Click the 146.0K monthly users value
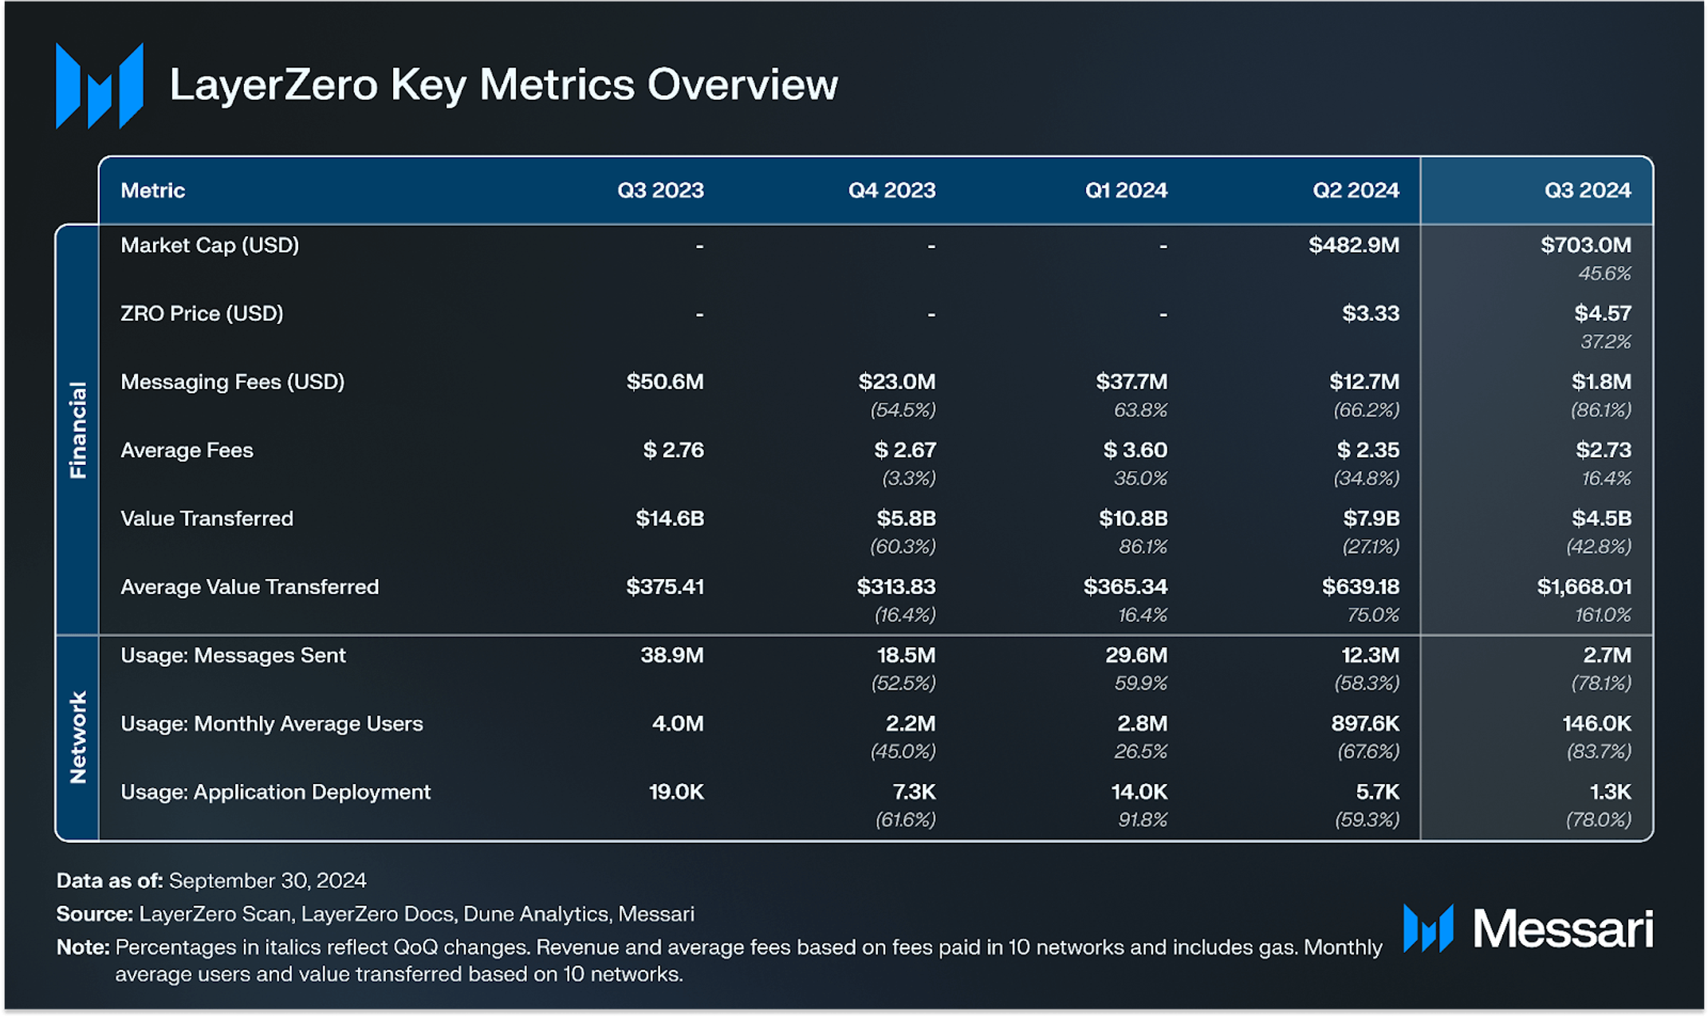Image resolution: width=1708 pixels, height=1016 pixels. (1596, 724)
